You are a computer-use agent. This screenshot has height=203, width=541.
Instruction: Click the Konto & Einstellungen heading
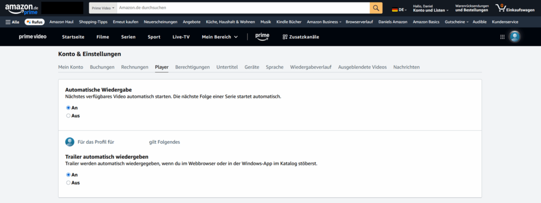click(x=90, y=54)
